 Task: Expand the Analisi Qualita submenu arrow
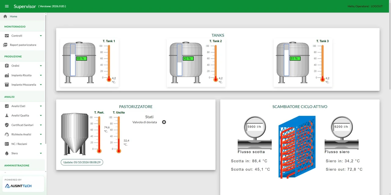[x=41, y=116]
